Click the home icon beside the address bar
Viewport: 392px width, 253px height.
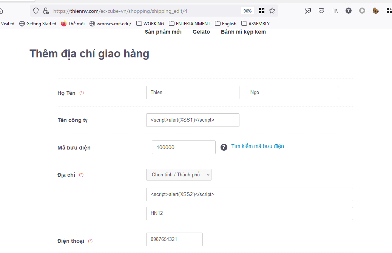[1, 11]
